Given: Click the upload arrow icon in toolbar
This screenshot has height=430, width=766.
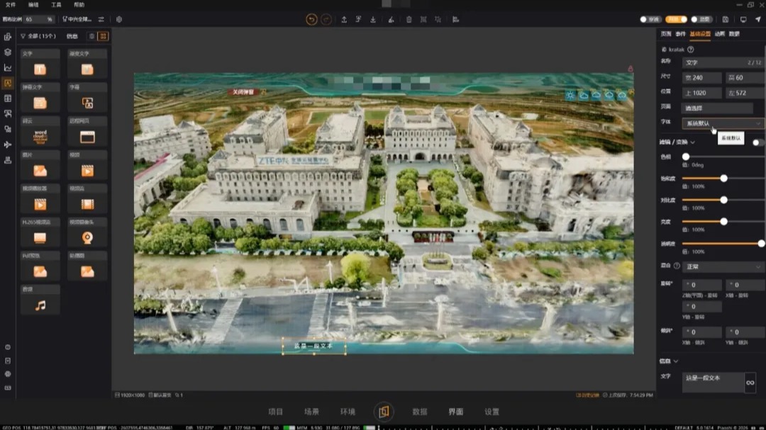Looking at the screenshot, I should coord(344,20).
